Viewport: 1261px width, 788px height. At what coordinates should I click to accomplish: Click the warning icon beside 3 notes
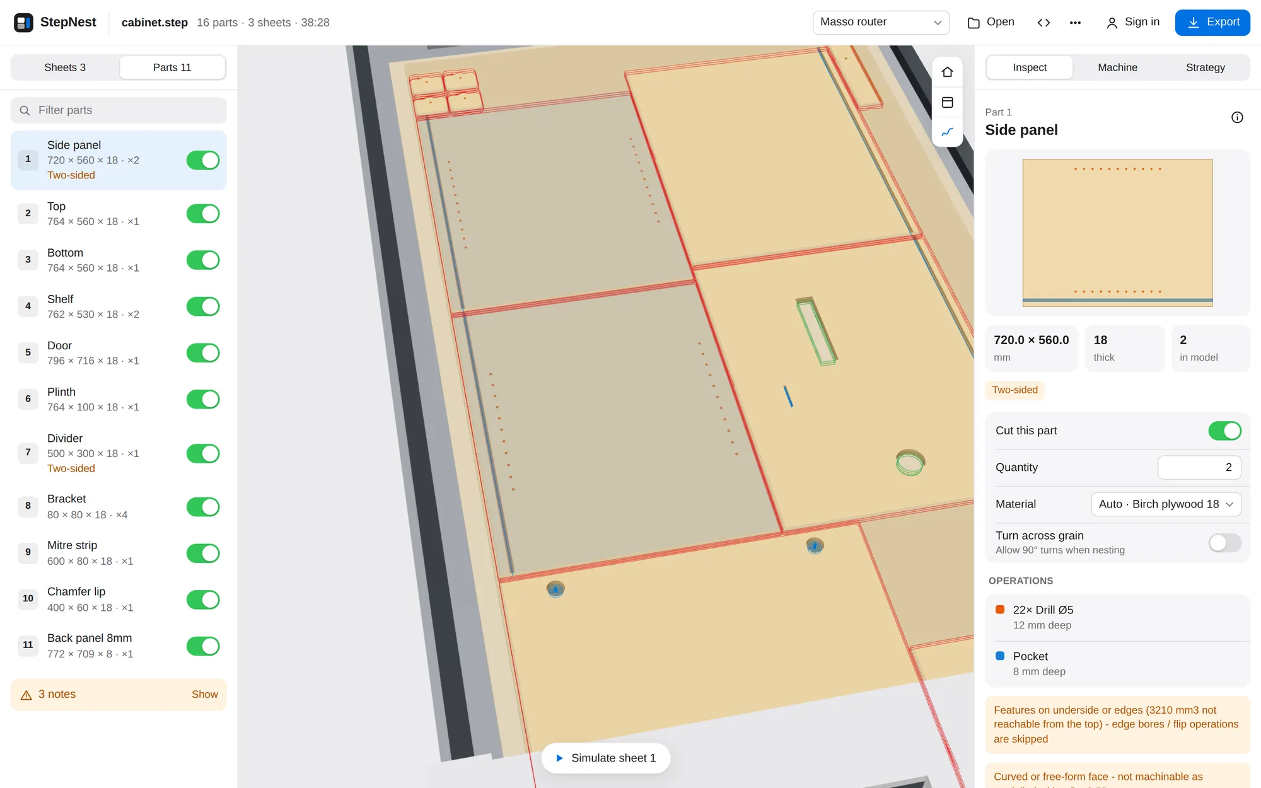tap(26, 695)
